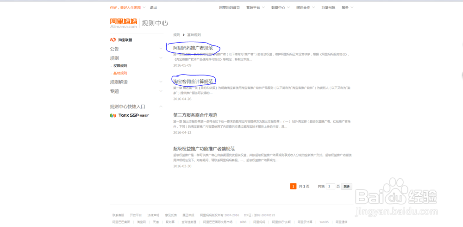Open the 淘宝客佣金计算规范 article

[193, 81]
